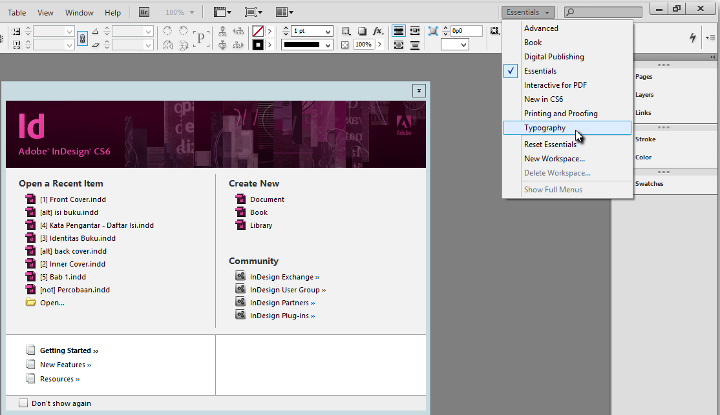This screenshot has height=415, width=720.
Task: Check the Don't show again box
Action: coord(24,403)
